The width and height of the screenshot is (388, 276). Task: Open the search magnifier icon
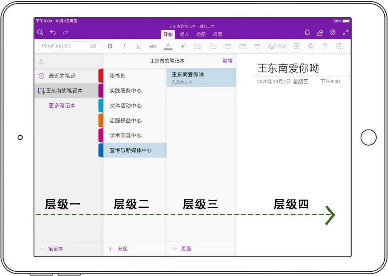(40, 32)
